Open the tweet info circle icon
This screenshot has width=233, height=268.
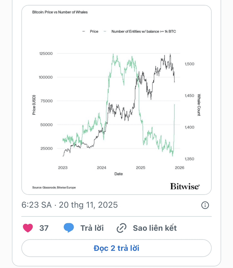click(205, 205)
